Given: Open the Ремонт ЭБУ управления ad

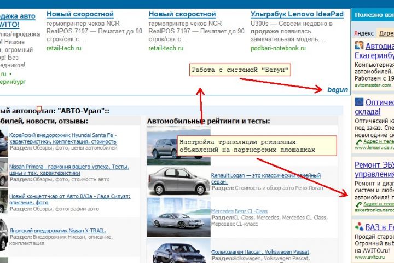Looking at the screenshot, I should pos(374,170).
